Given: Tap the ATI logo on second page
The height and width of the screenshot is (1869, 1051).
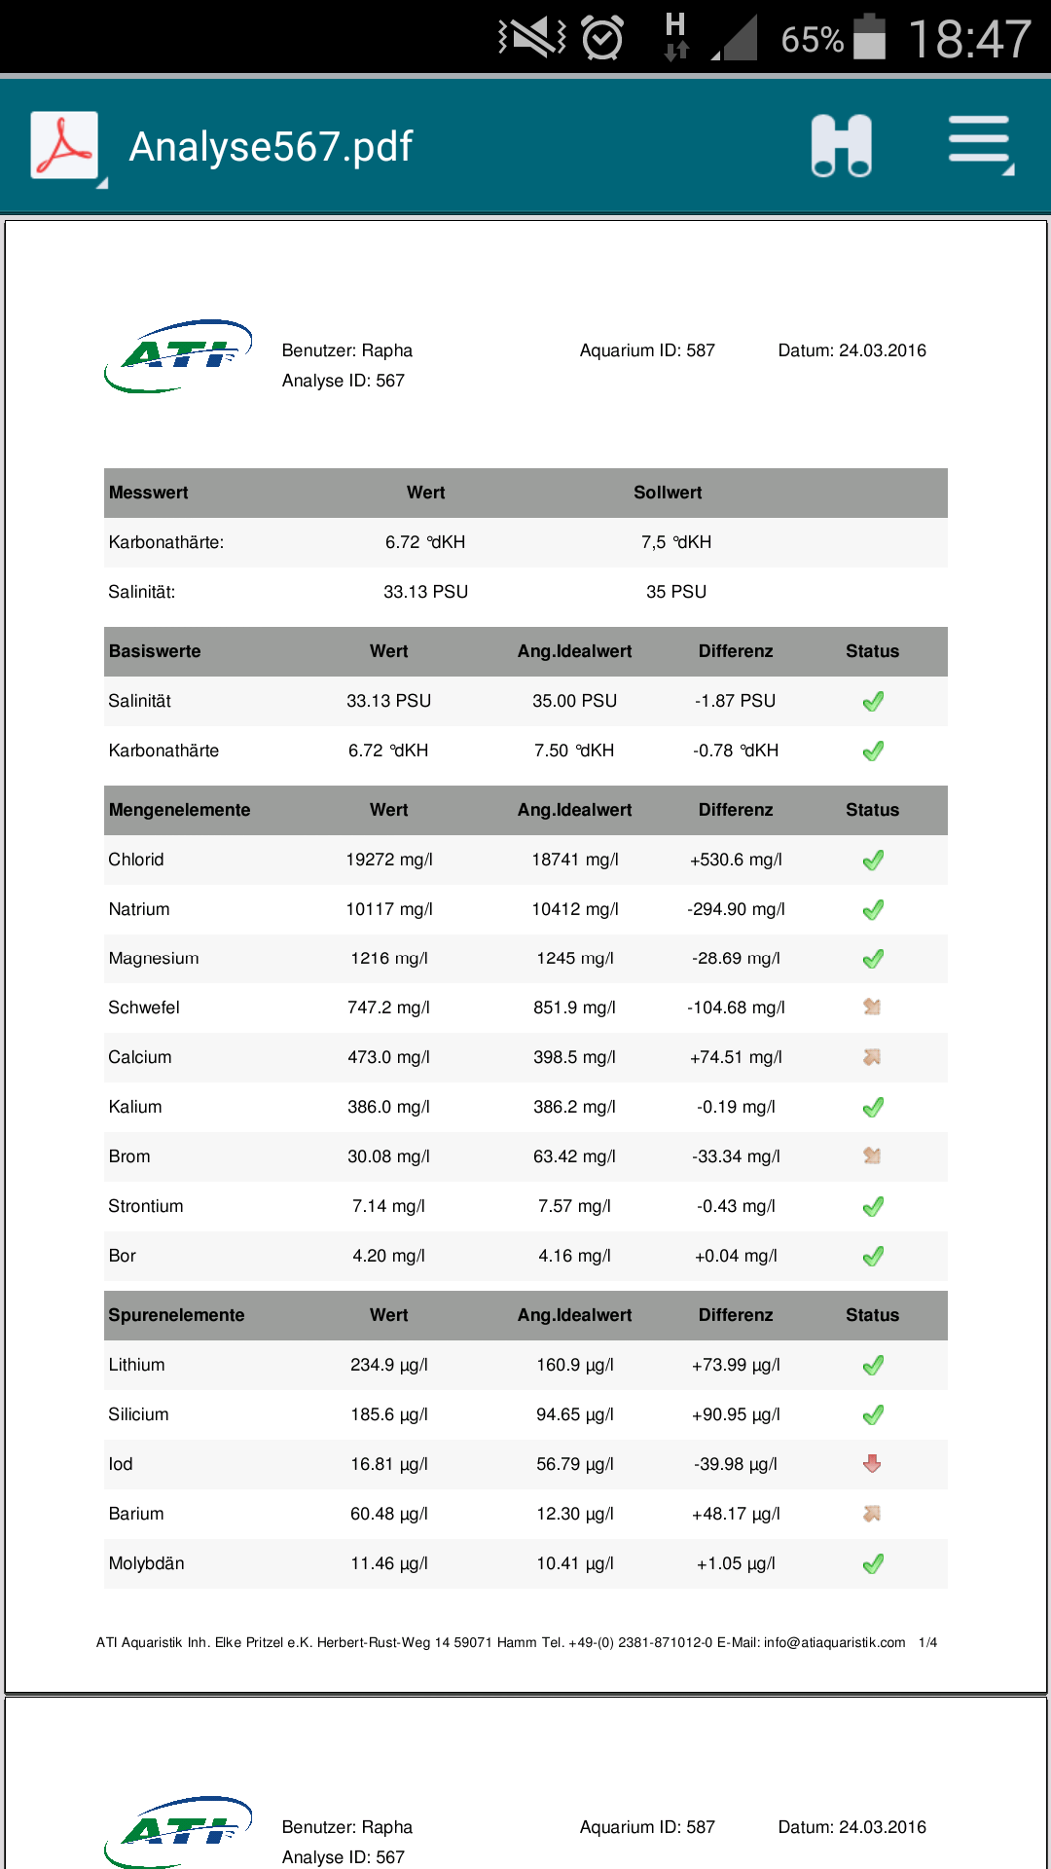Looking at the screenshot, I should 178,1831.
